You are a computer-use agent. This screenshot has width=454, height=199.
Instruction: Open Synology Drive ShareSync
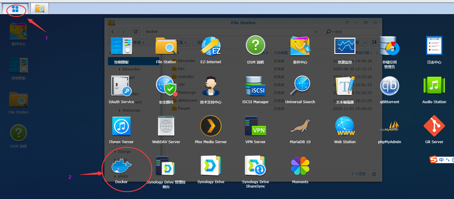click(x=256, y=172)
